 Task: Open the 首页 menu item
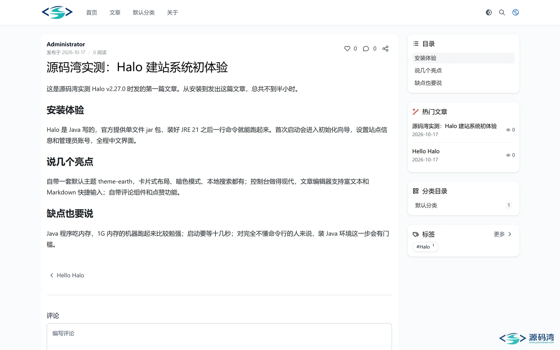(x=92, y=13)
